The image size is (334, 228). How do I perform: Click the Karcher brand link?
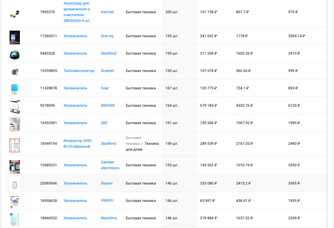pyautogui.click(x=107, y=12)
